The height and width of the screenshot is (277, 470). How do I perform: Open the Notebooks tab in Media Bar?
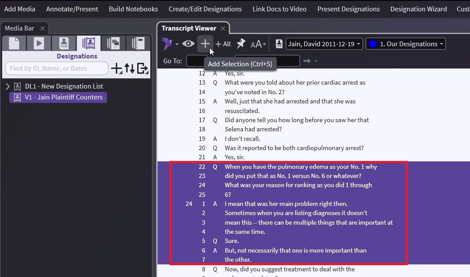[139, 43]
